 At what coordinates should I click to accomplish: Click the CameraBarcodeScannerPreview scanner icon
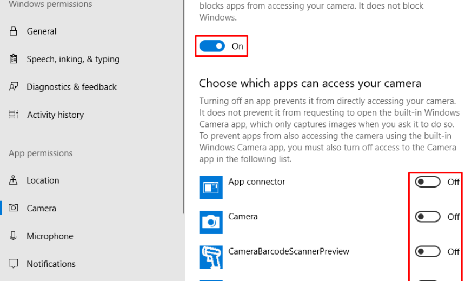pos(211,257)
